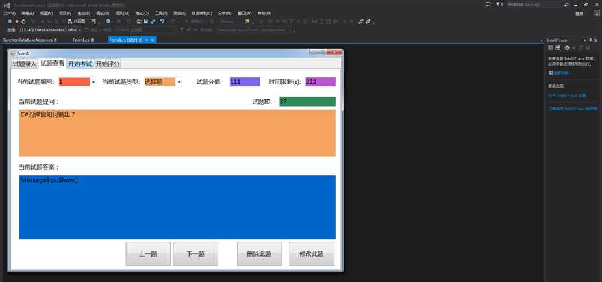Click the 全部中断 break all link

point(561,73)
